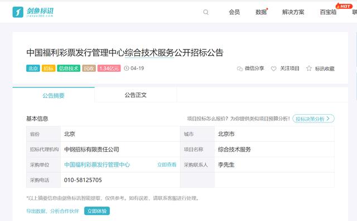Click contact name 李先生

point(226,165)
